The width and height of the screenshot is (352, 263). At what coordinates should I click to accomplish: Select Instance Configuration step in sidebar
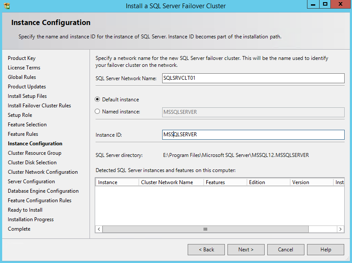click(x=35, y=144)
